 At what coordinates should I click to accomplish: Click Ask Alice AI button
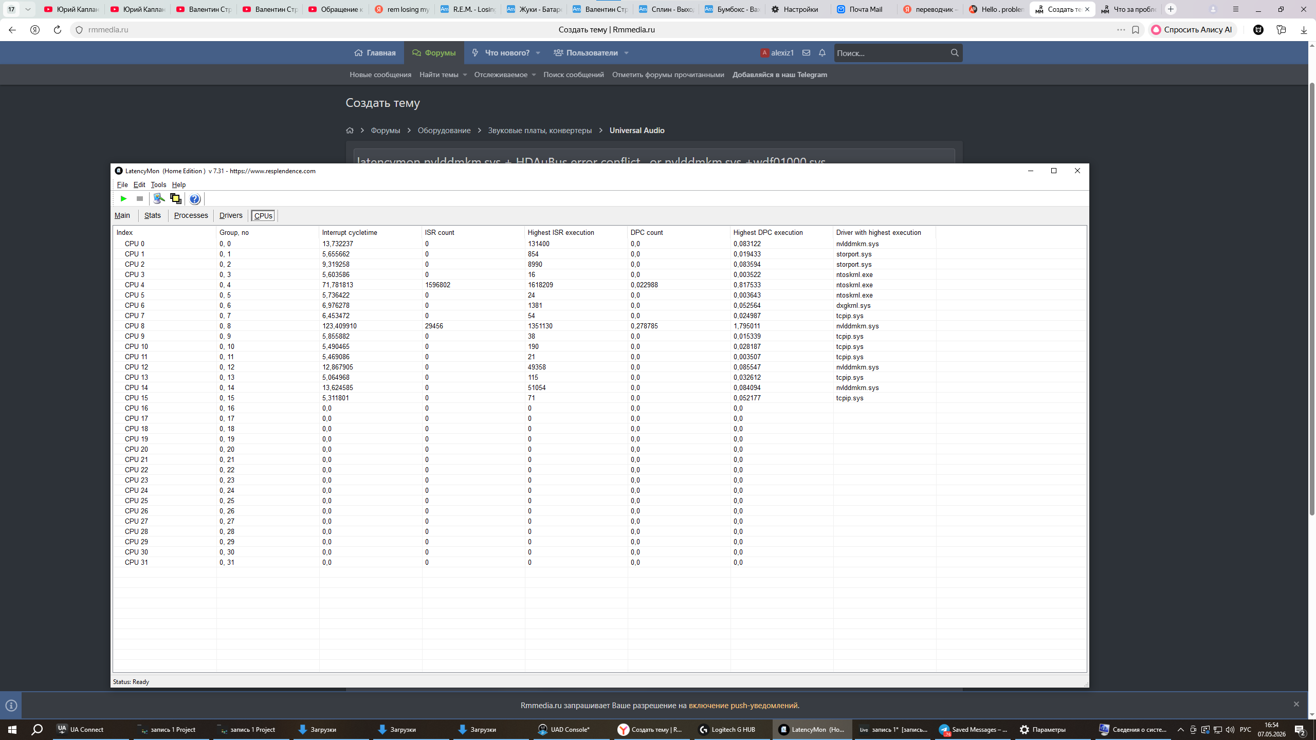1193,30
